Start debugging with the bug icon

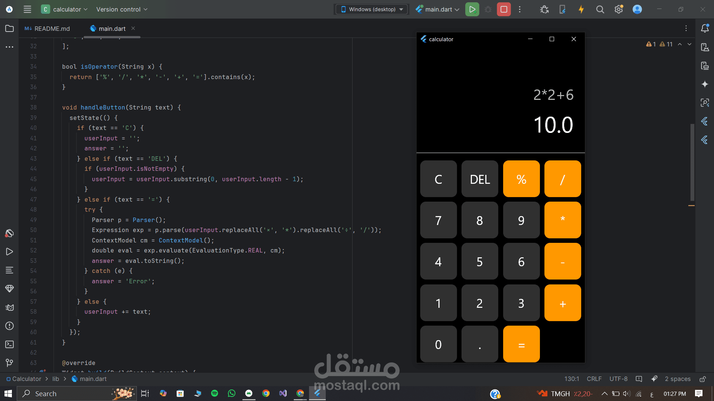[x=488, y=9]
